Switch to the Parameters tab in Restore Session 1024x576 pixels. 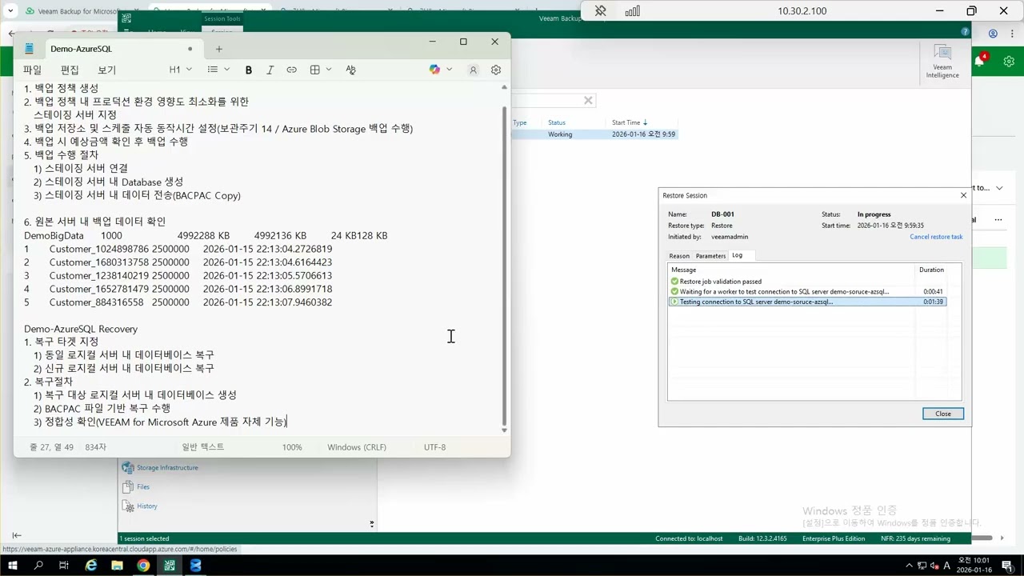(710, 256)
